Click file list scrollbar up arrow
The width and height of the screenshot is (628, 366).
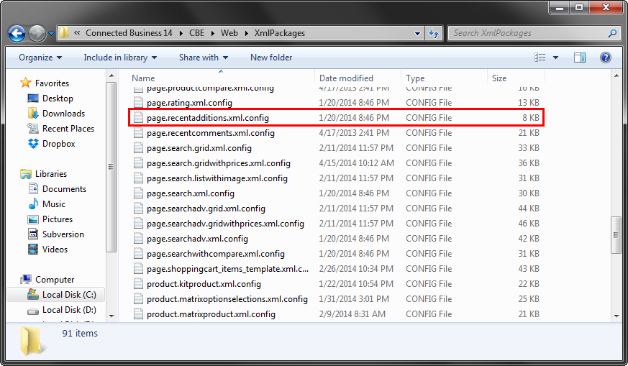pos(616,76)
